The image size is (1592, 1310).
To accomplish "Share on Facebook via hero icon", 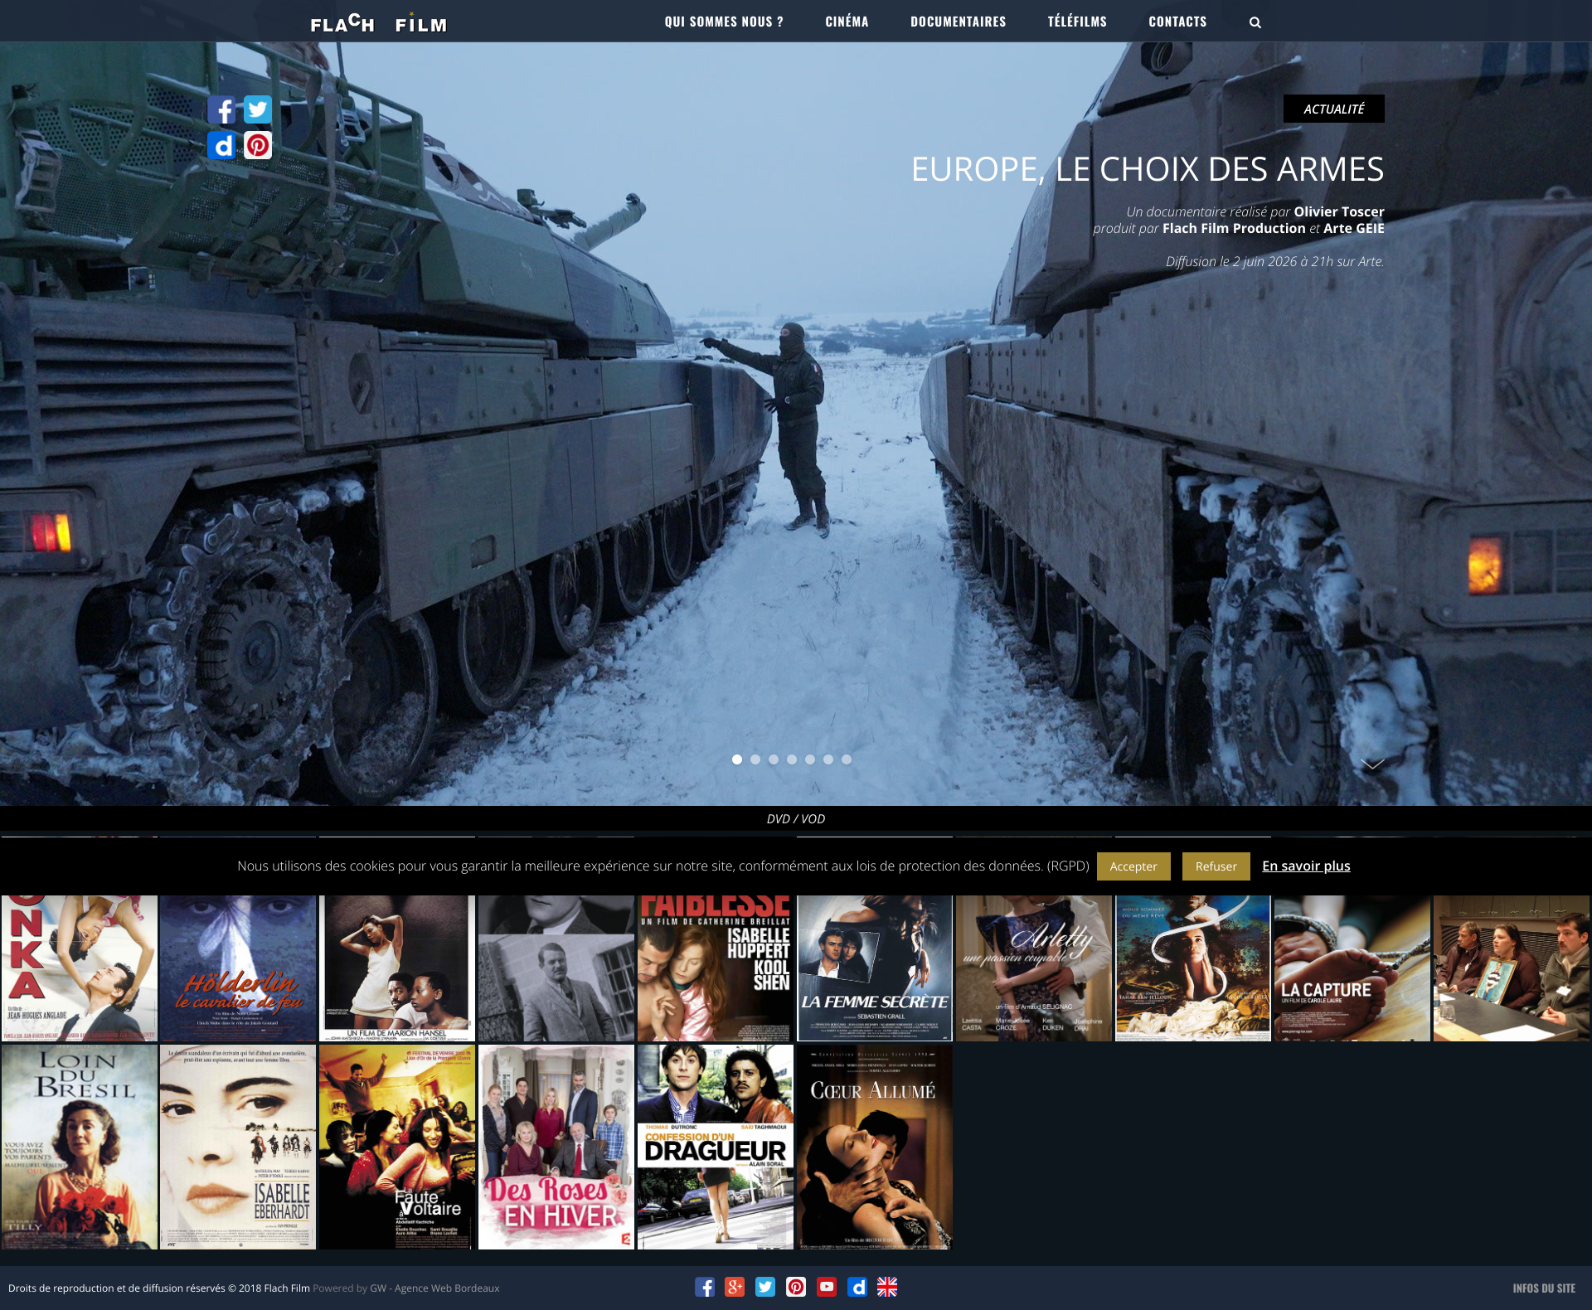I will coord(221,109).
